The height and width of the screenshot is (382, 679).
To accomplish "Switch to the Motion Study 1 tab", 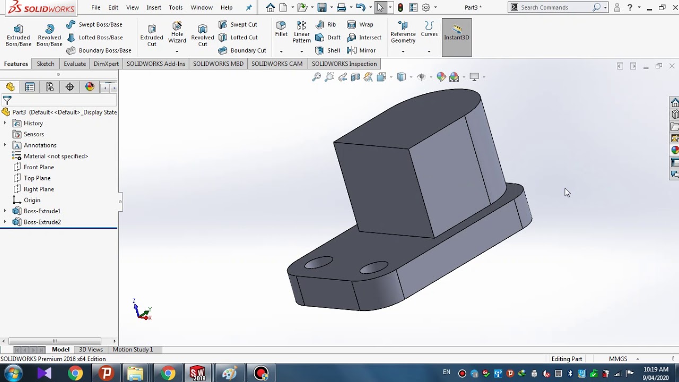I will [x=133, y=350].
